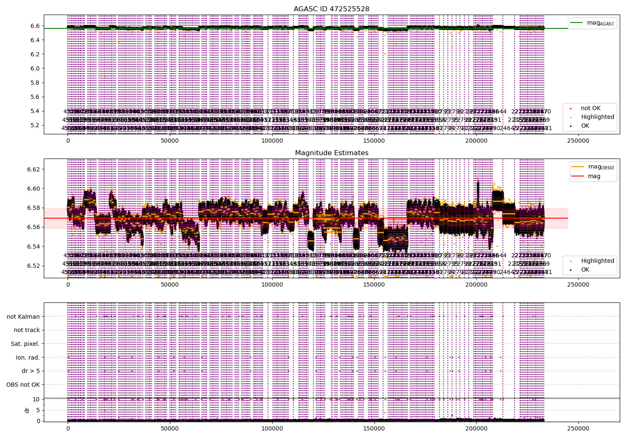This screenshot has height=438, width=626.
Task: Click the 'not track' axis label
Action: point(27,330)
